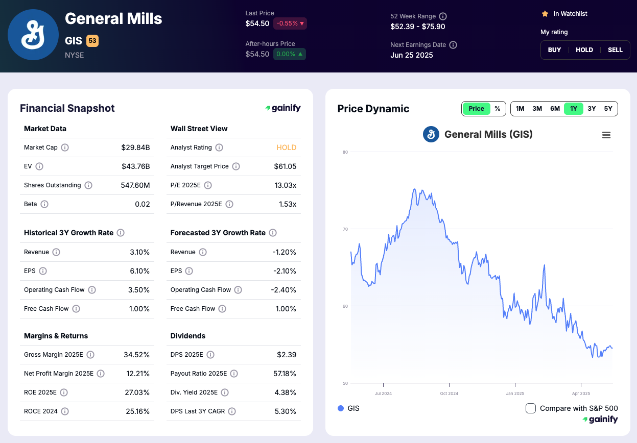Open the DPS Last 3Y CAGR info icon
This screenshot has height=443, width=637.
coord(232,411)
